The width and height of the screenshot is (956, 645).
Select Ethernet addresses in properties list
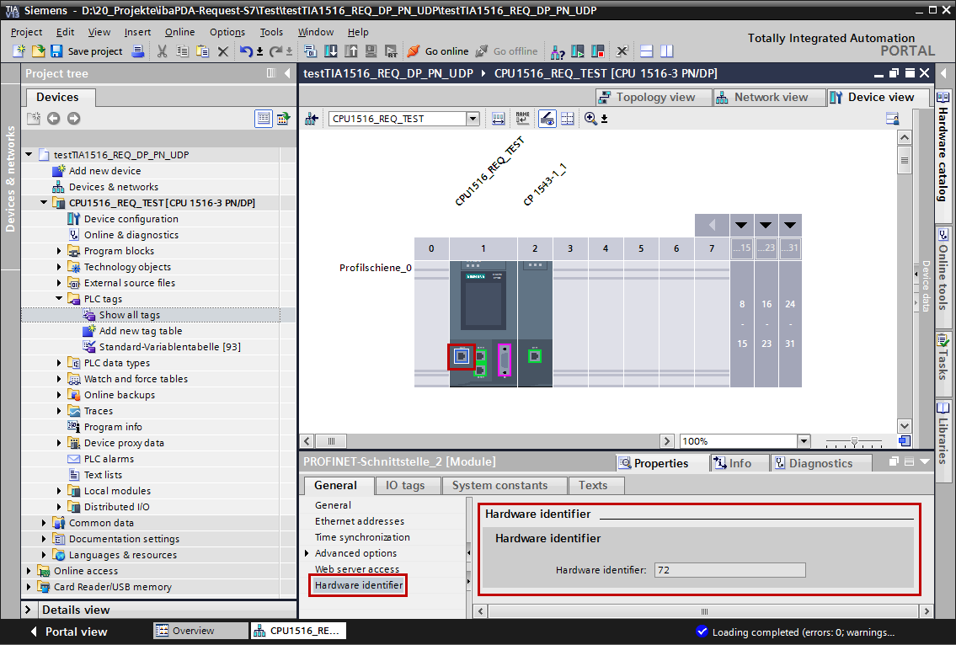359,521
